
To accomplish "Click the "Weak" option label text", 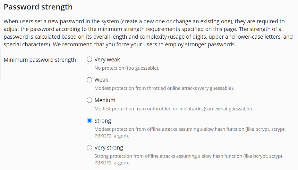I will (x=101, y=80).
